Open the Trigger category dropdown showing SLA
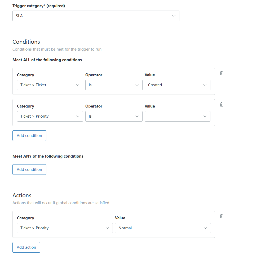The width and height of the screenshot is (261, 254). pos(96,16)
